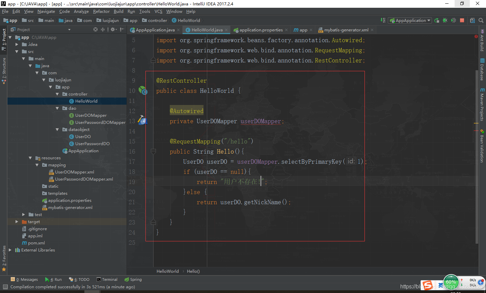Click the yellow warning marker on the scrollbar stripe

pyautogui.click(x=476, y=123)
